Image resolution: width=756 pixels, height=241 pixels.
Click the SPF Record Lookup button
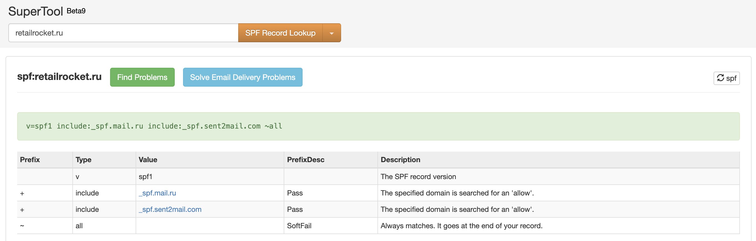click(280, 33)
